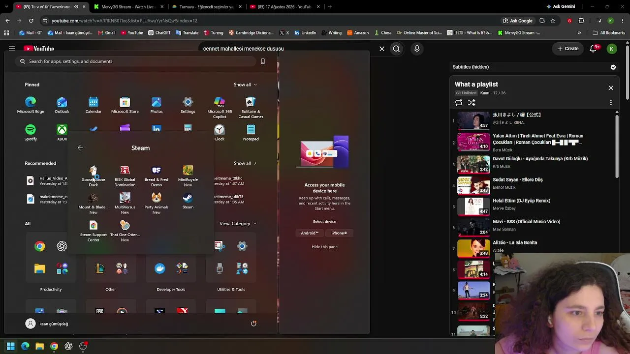The height and width of the screenshot is (354, 630).
Task: Open the pinned Calendar app
Action: tap(93, 105)
